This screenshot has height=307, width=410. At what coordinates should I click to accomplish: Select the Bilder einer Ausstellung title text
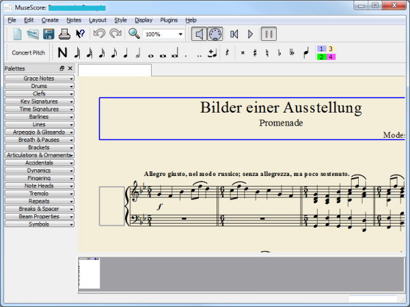pyautogui.click(x=281, y=107)
